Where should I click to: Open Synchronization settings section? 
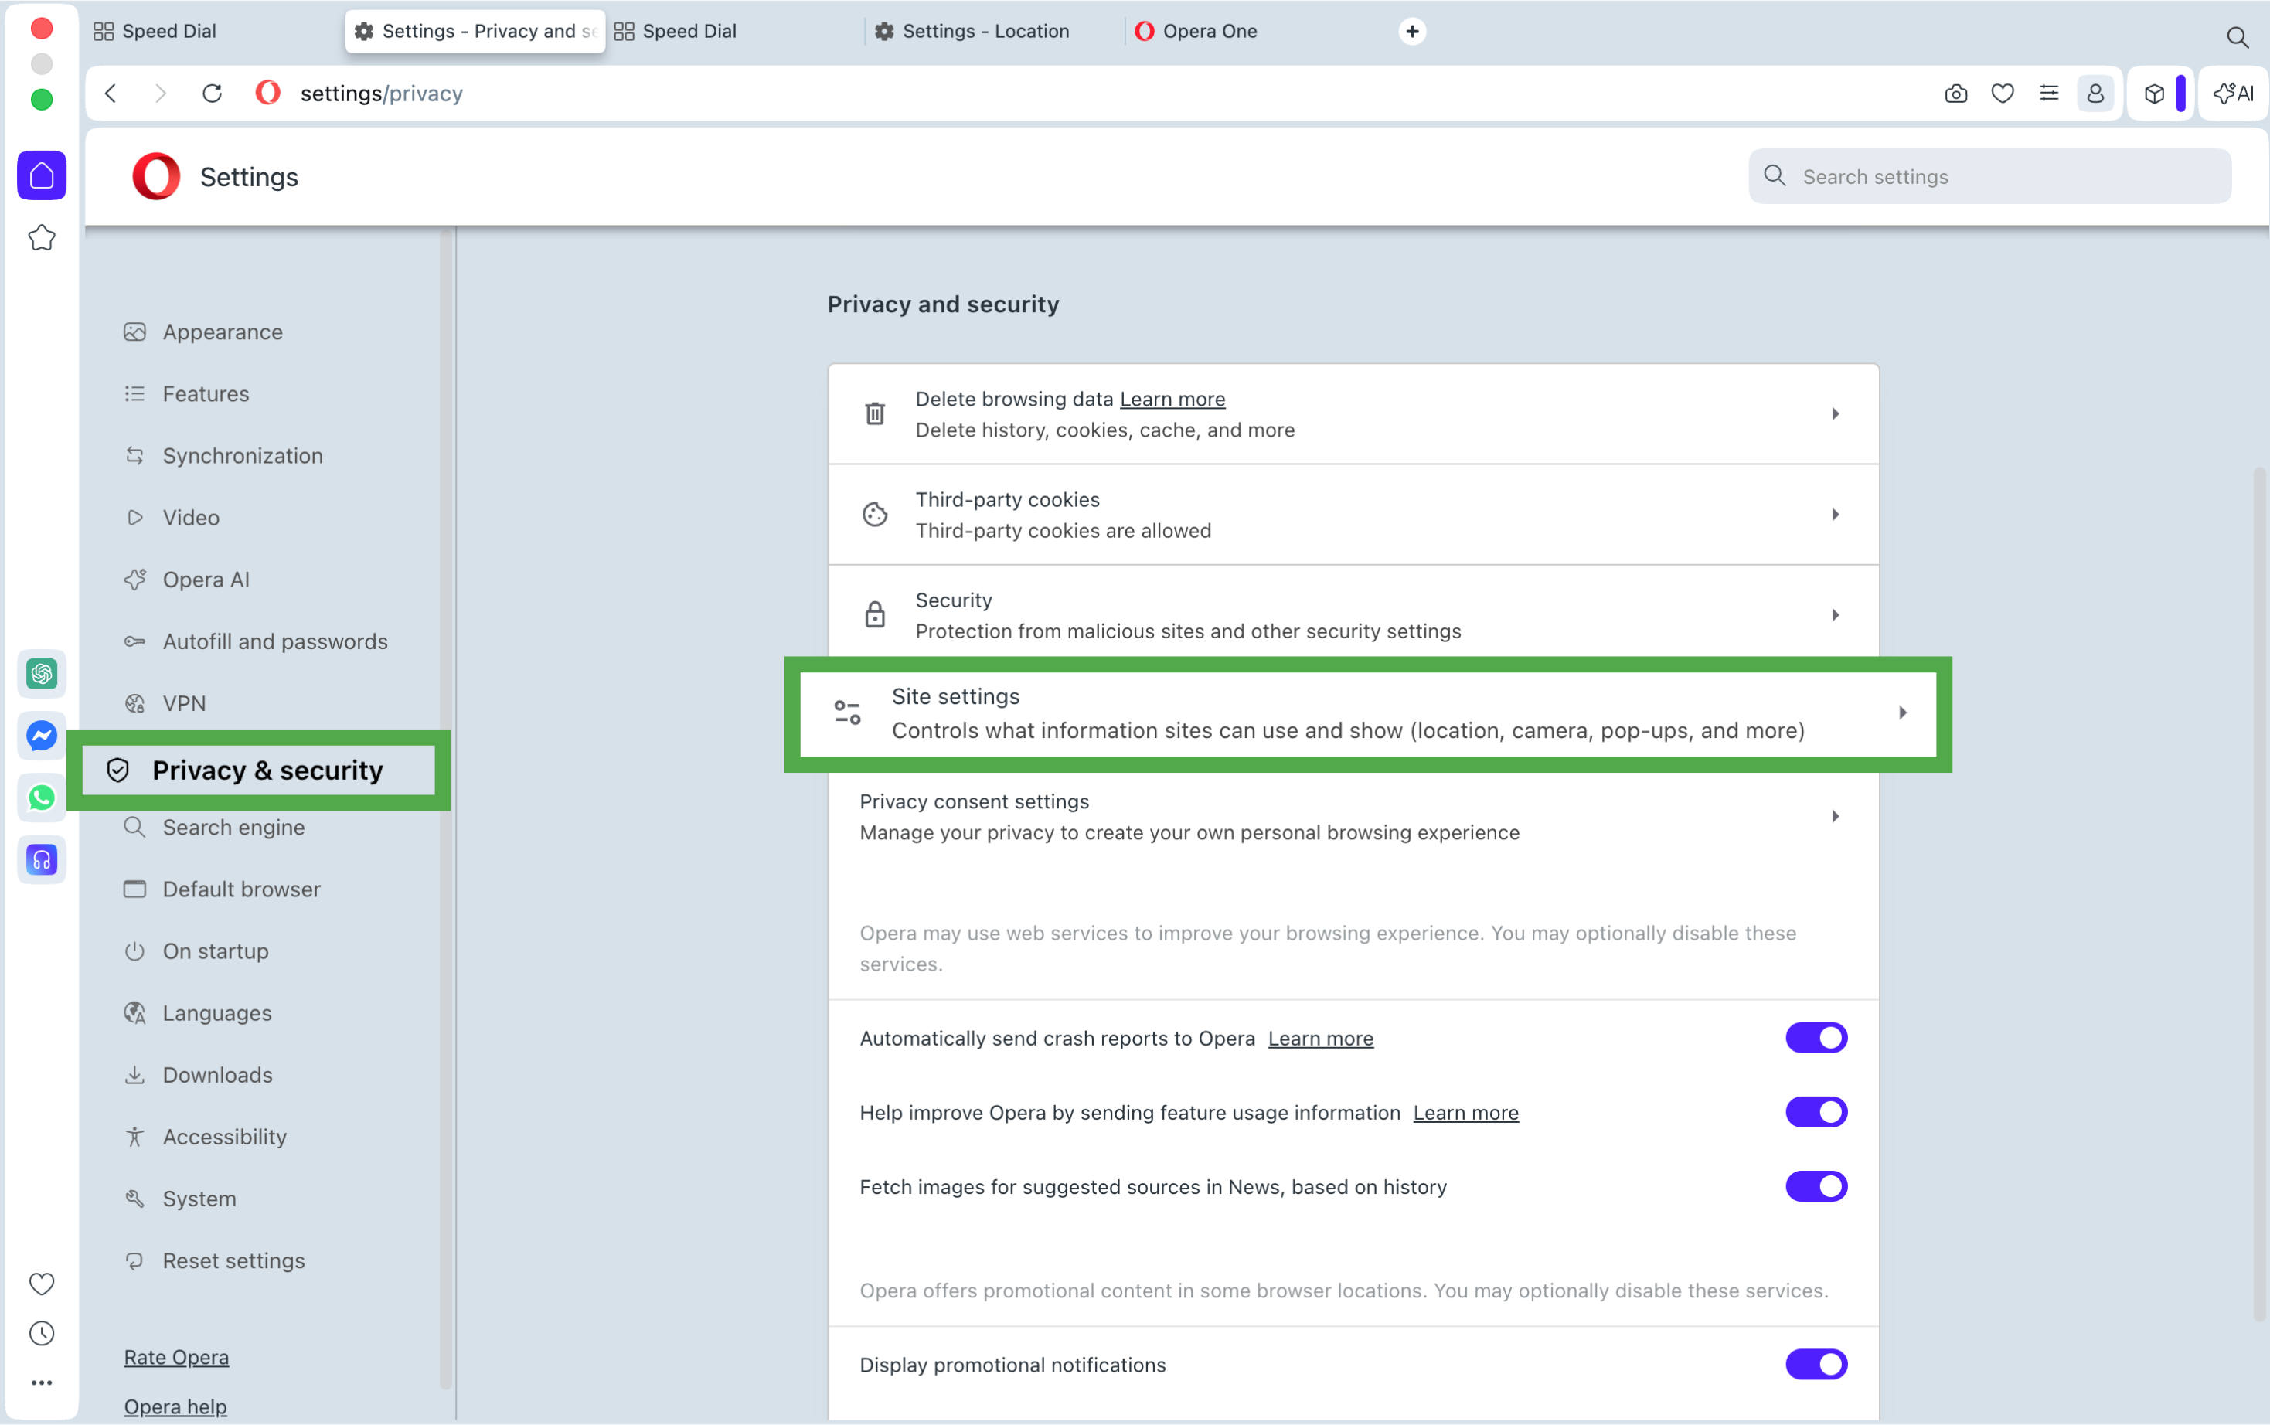tap(223, 456)
